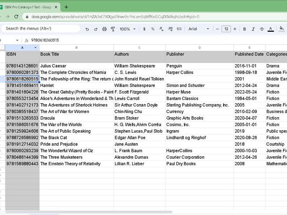Viewport: 287px width, 215px height.
Task: Redo the last action
Action: pyautogui.click(x=96, y=29)
